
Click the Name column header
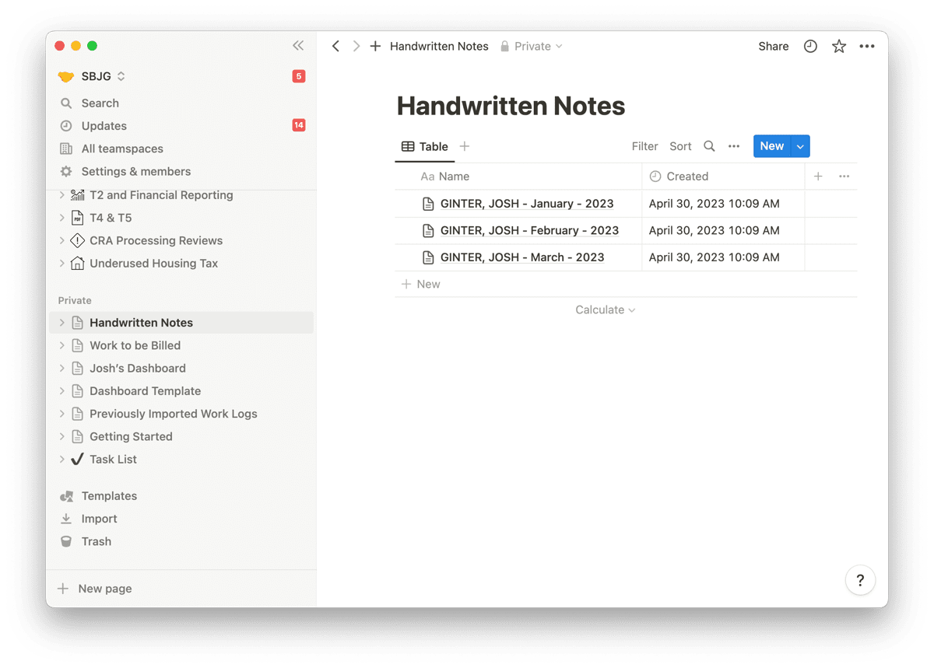coord(518,177)
